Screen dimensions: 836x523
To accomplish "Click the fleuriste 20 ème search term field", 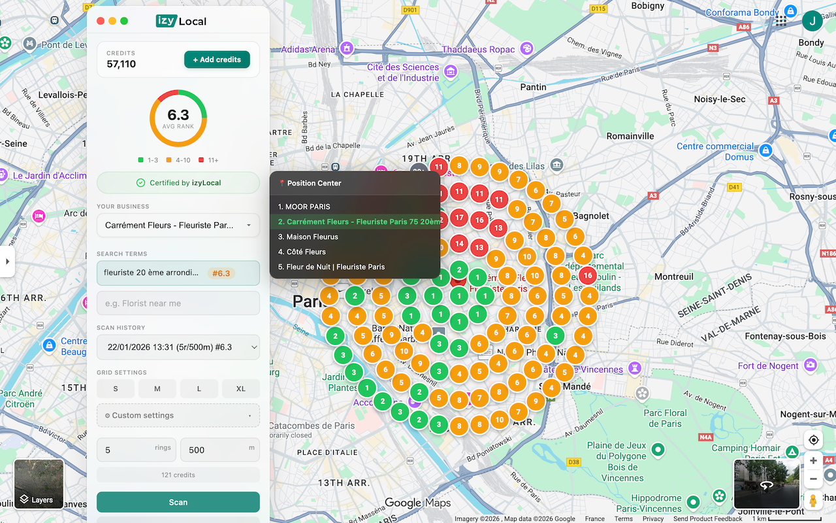I will [178, 273].
